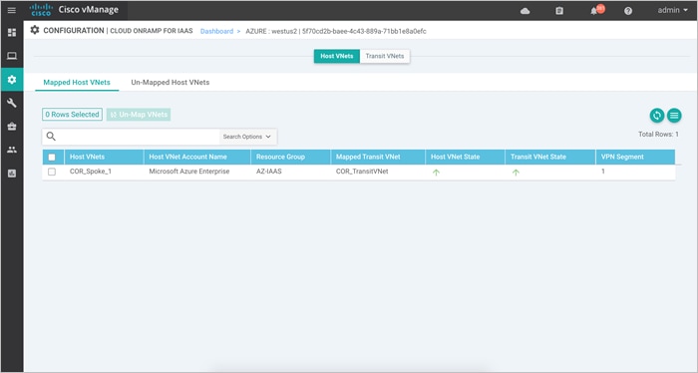Click the cloud icon in top bar
The image size is (698, 373).
click(x=525, y=11)
